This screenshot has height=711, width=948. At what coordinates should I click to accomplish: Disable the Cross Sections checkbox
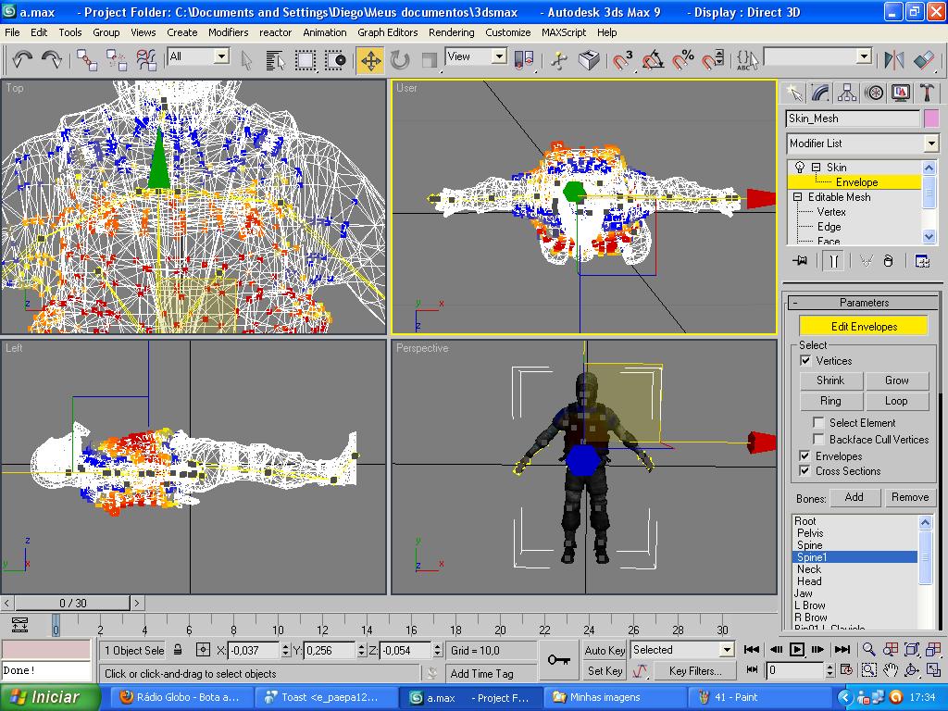(x=805, y=471)
